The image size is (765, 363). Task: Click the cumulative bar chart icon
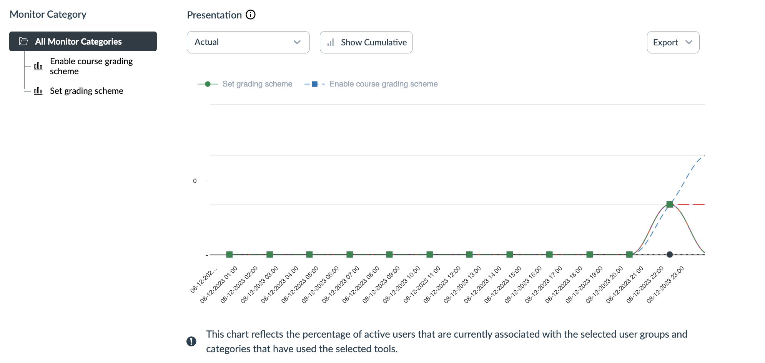tap(331, 42)
